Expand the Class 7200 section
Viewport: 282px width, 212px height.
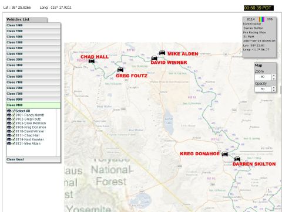[33, 88]
